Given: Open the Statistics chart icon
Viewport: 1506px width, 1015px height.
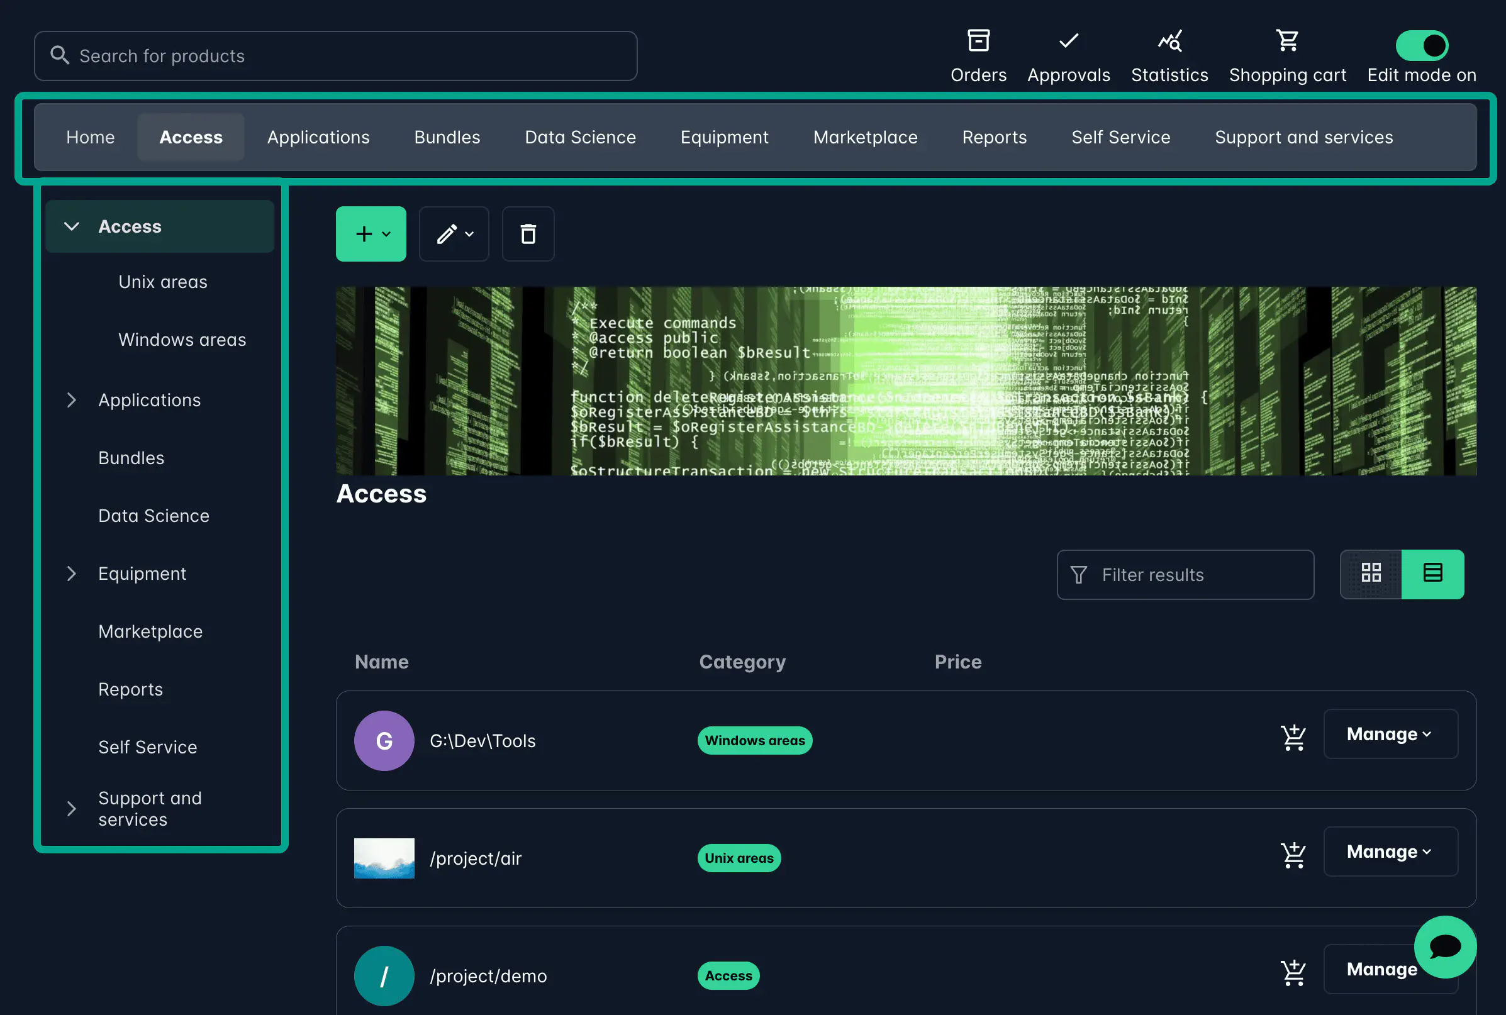Looking at the screenshot, I should (x=1169, y=42).
